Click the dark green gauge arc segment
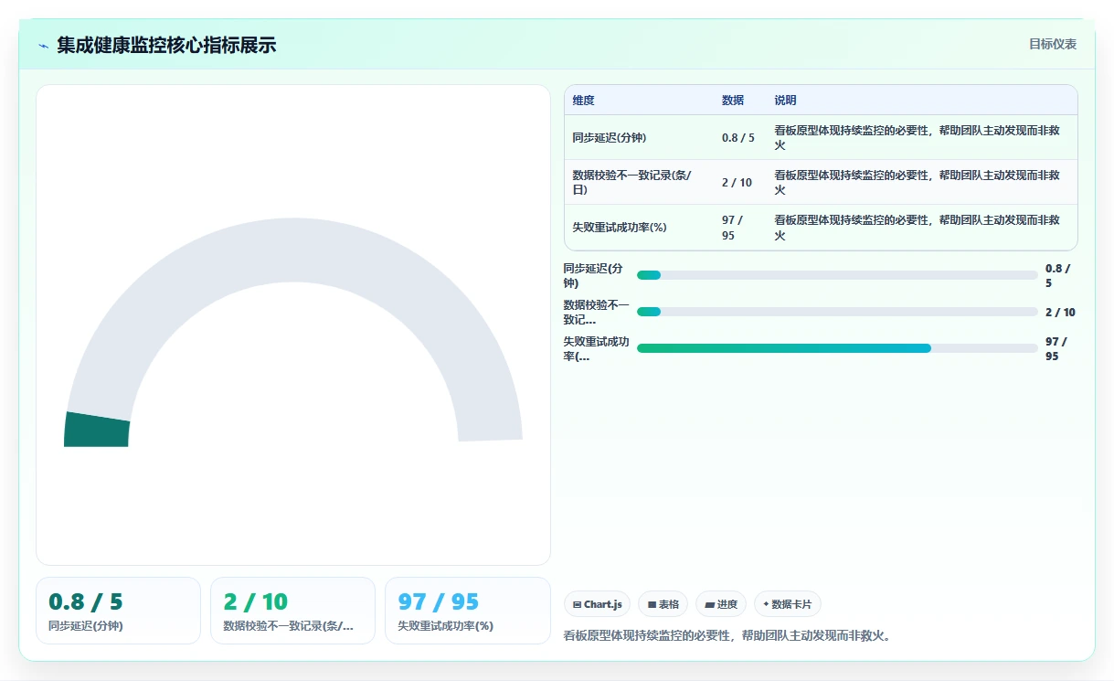The height and width of the screenshot is (681, 1114). click(97, 431)
